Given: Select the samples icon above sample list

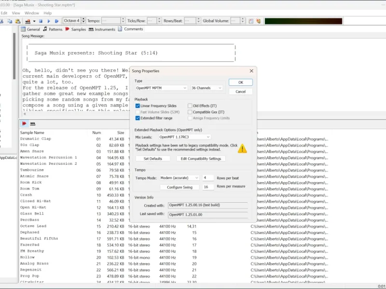Looking at the screenshot, I should pos(24,124).
